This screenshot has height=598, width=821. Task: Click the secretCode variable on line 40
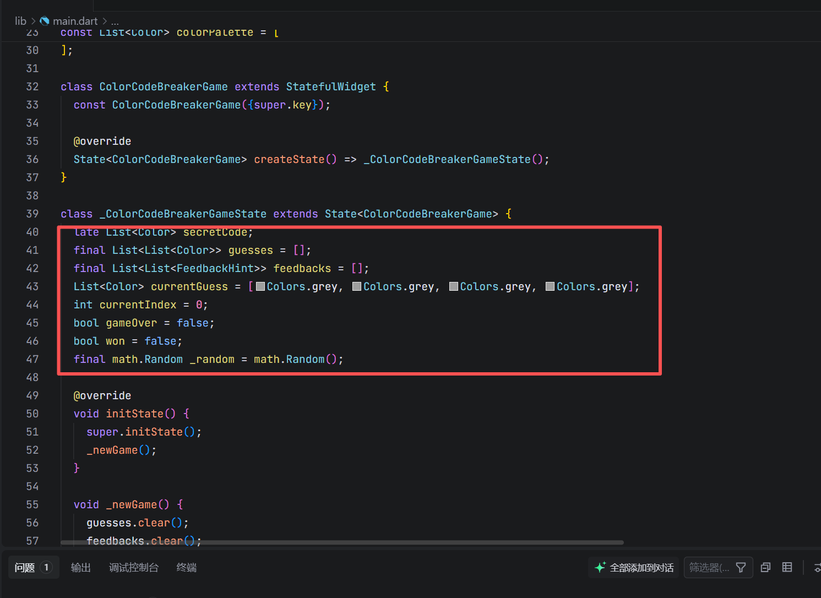[215, 232]
